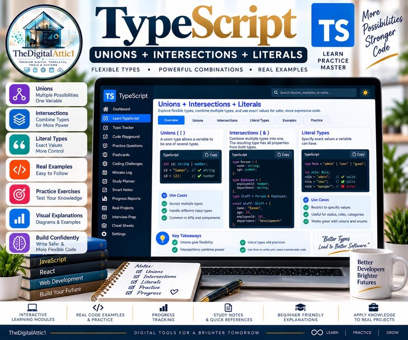Switch to the Examples tab
Screen dimensions: 408x340
pos(289,121)
